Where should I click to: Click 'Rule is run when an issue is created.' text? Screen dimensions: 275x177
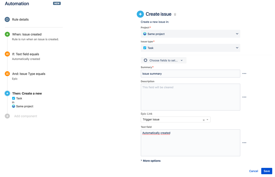point(36,39)
